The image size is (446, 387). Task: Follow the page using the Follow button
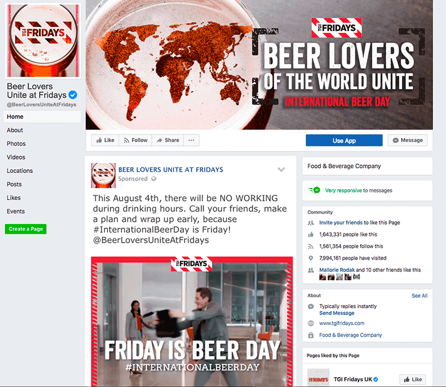coord(135,140)
